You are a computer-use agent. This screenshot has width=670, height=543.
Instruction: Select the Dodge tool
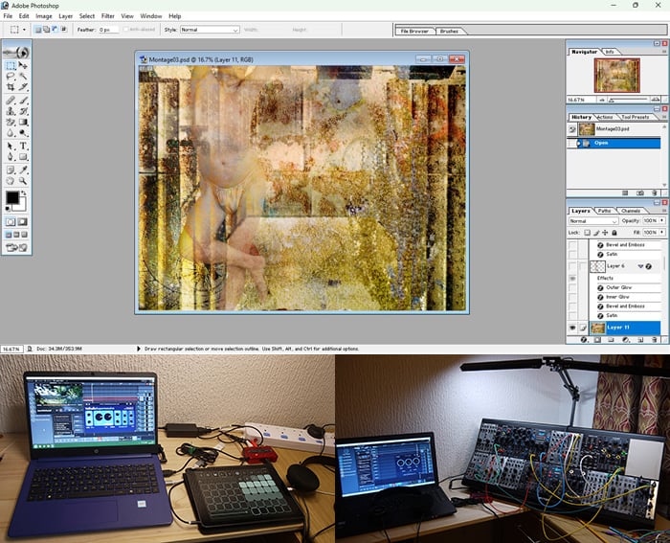(x=23, y=133)
